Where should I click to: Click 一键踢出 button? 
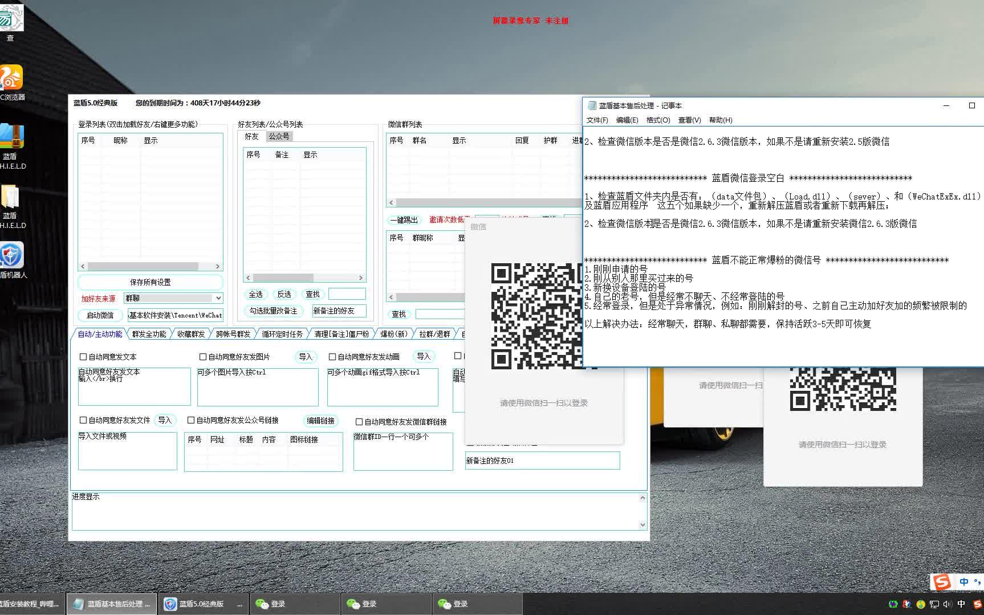pos(404,220)
